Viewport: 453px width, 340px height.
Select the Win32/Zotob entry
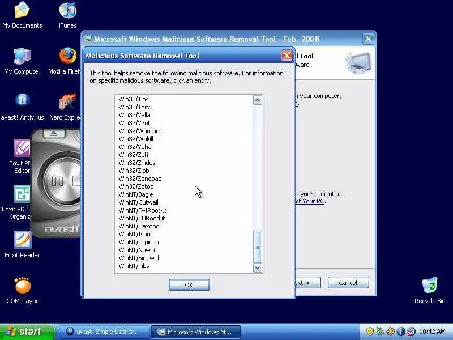[x=136, y=186]
